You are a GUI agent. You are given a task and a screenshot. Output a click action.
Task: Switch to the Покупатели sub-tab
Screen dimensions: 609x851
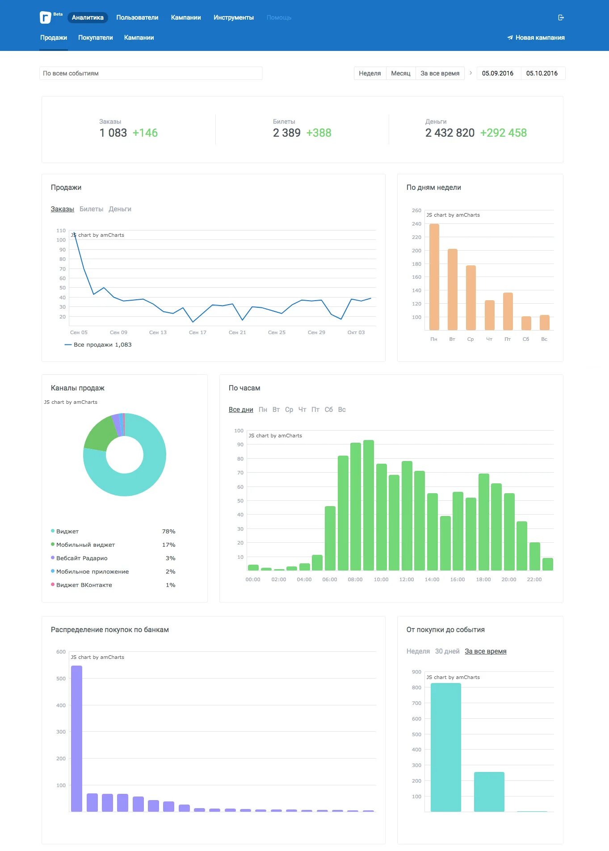point(96,38)
